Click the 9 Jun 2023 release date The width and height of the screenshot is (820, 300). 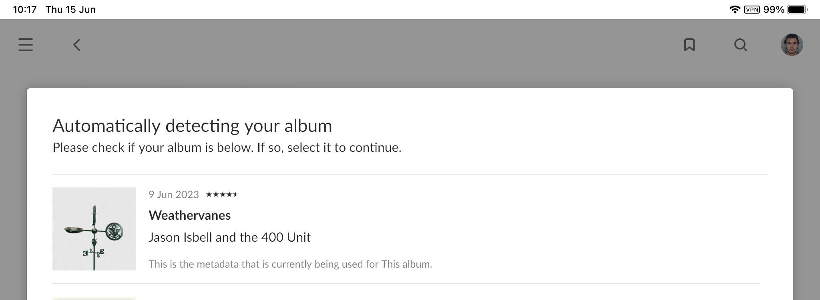click(174, 195)
